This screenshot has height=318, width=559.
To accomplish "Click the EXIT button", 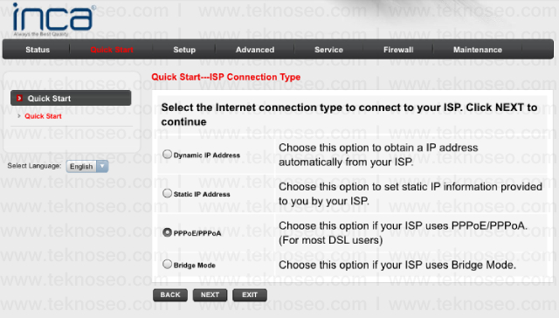I will [250, 294].
